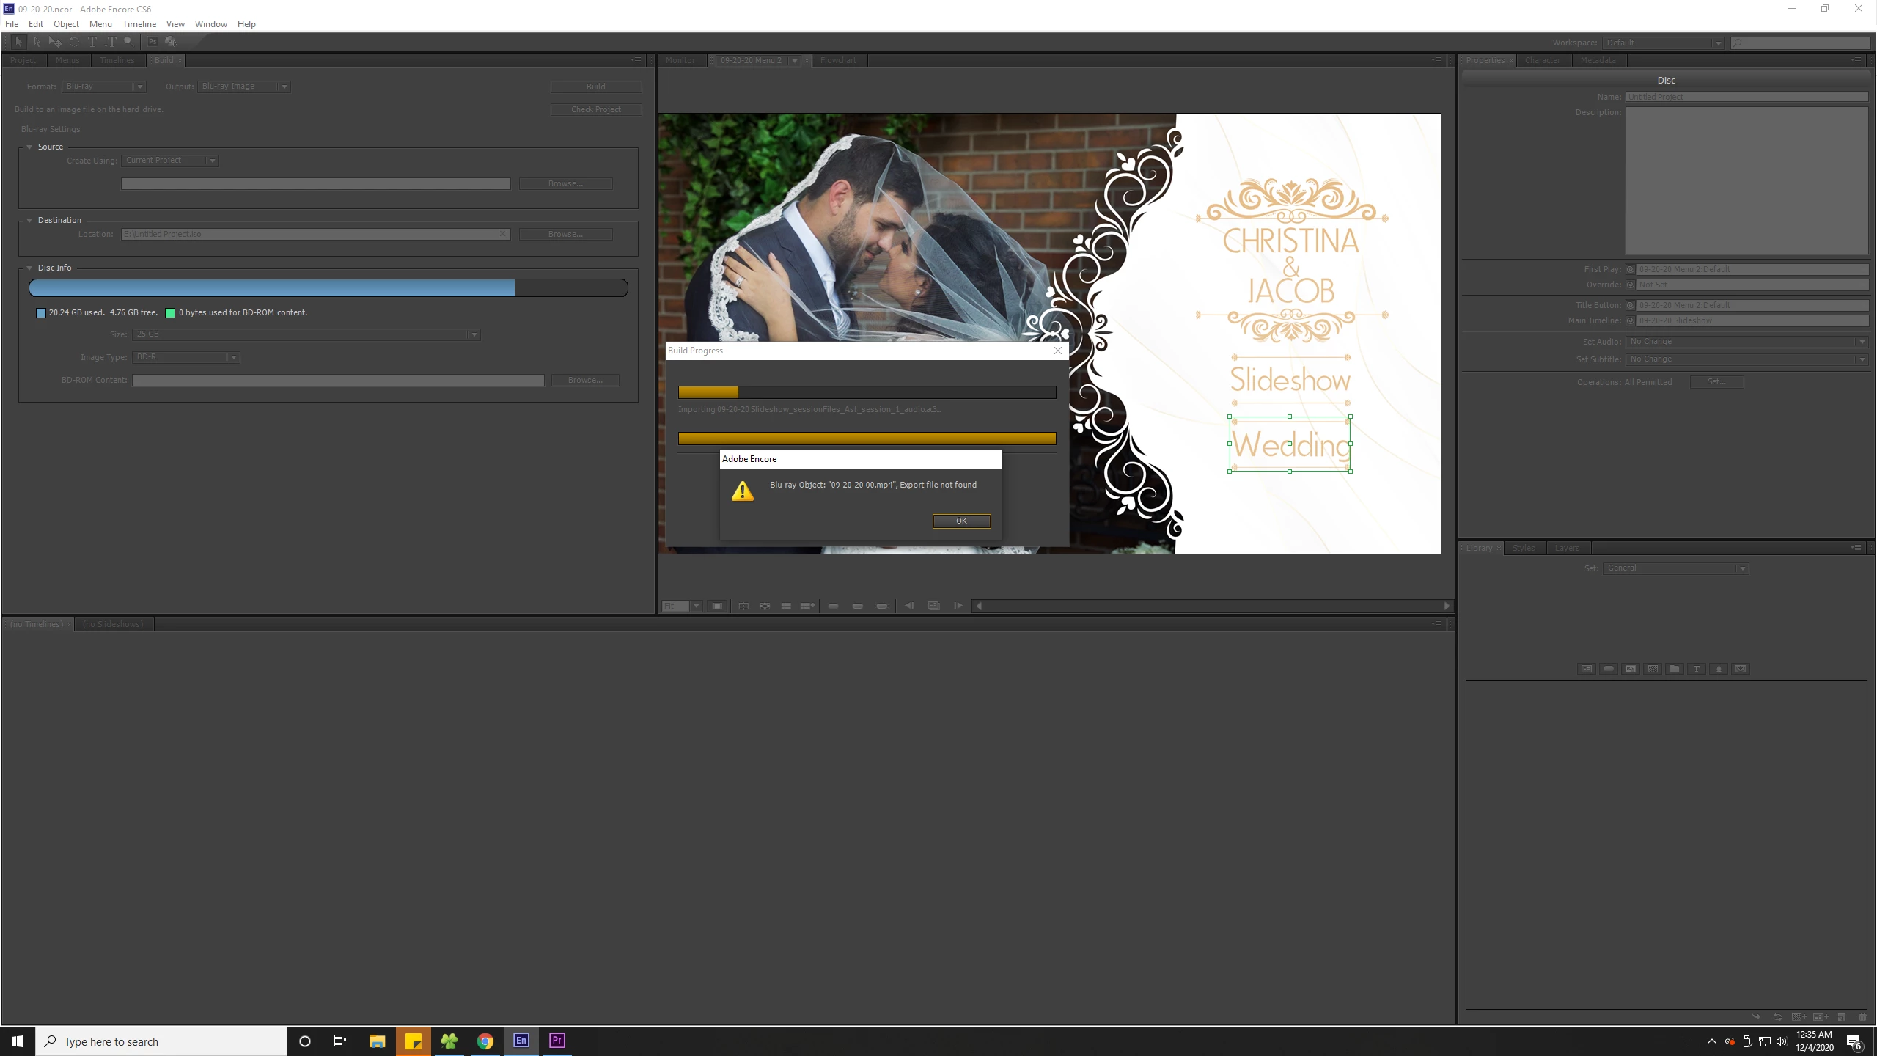Screen dimensions: 1877x1056
Task: Click the Destination Location input field
Action: (x=315, y=234)
